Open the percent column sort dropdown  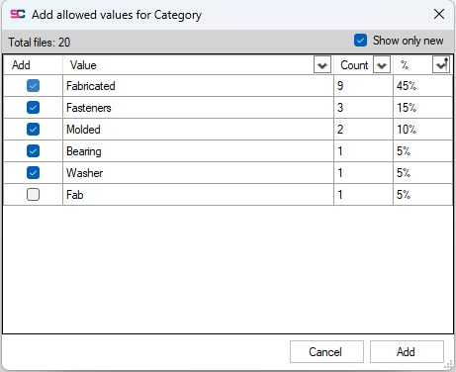441,64
